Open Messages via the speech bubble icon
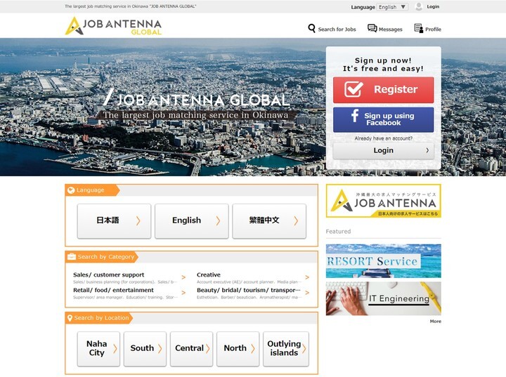The width and height of the screenshot is (506, 377). tap(372, 29)
